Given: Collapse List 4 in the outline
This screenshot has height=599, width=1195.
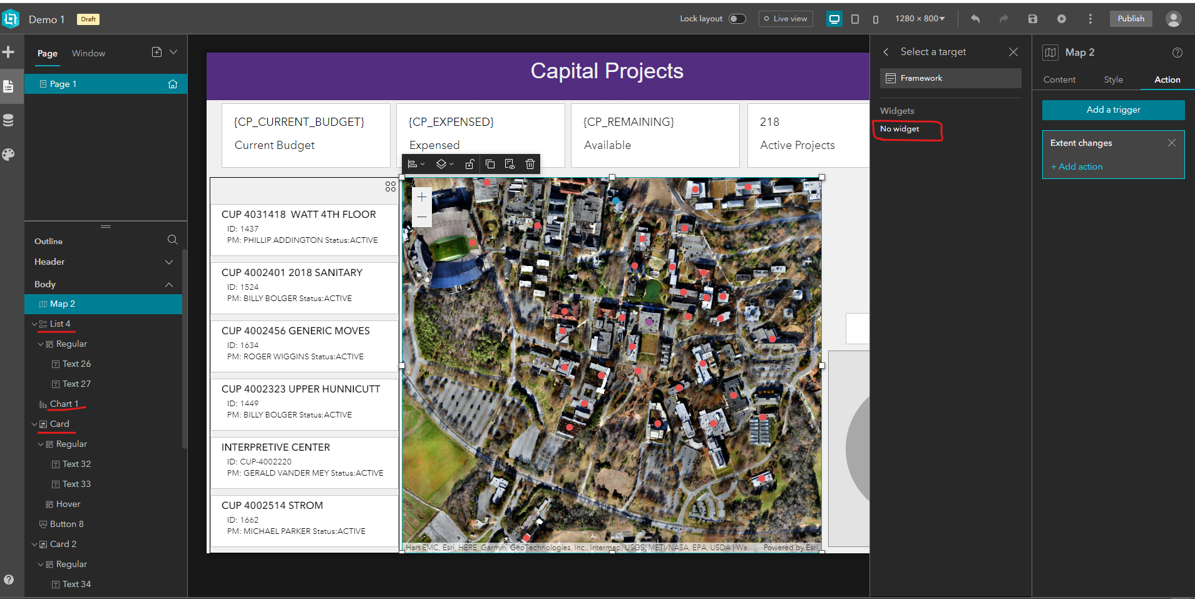Looking at the screenshot, I should point(34,324).
